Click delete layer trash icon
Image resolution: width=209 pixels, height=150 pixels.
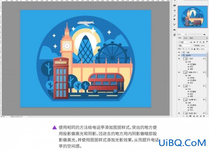pyautogui.click(x=204, y=116)
